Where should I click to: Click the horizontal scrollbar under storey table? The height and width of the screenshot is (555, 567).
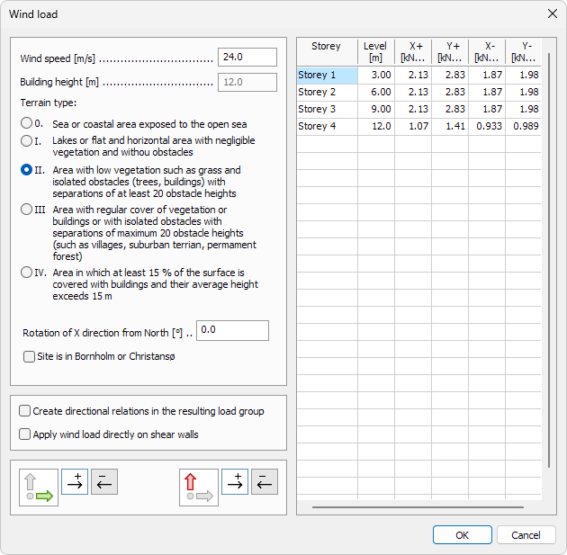click(x=418, y=507)
